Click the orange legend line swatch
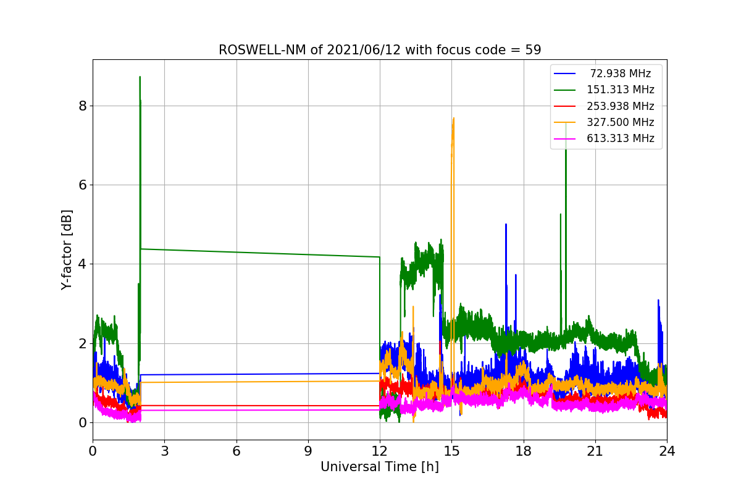741x494 pixels. [x=565, y=123]
